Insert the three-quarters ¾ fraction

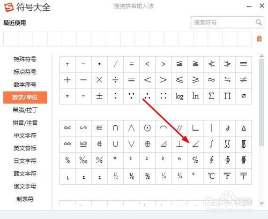[x=180, y=176]
